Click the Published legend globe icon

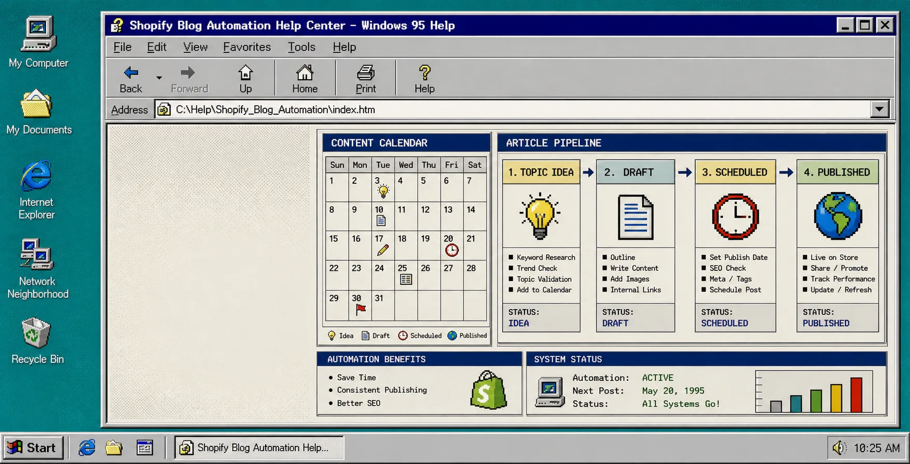coord(452,336)
